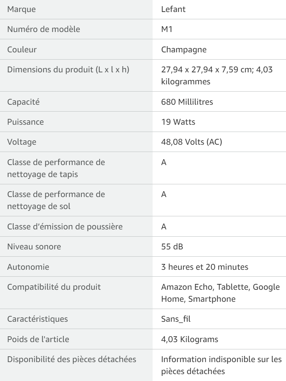This screenshot has width=286, height=381.
Task: Select the Lefant brand value
Action: [173, 9]
